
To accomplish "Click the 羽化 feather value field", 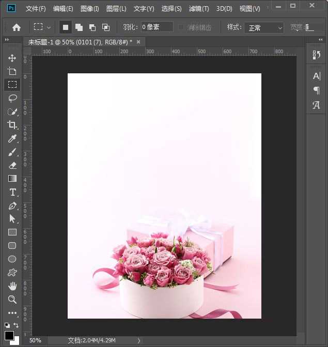I will [157, 27].
